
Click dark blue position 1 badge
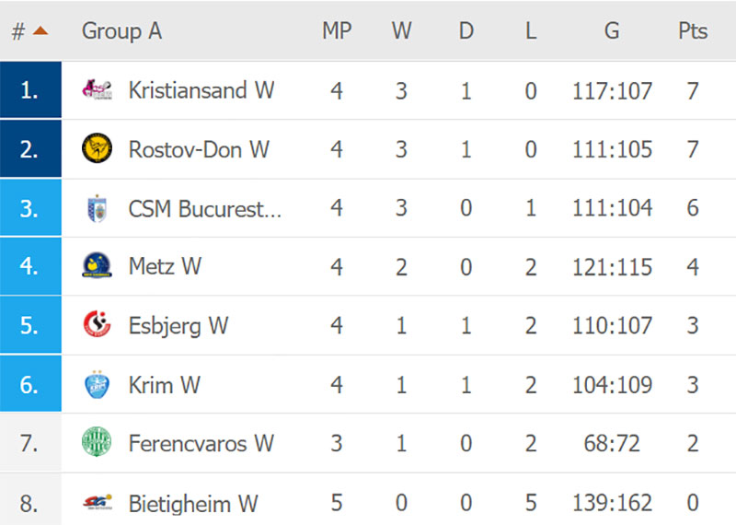[x=30, y=89]
